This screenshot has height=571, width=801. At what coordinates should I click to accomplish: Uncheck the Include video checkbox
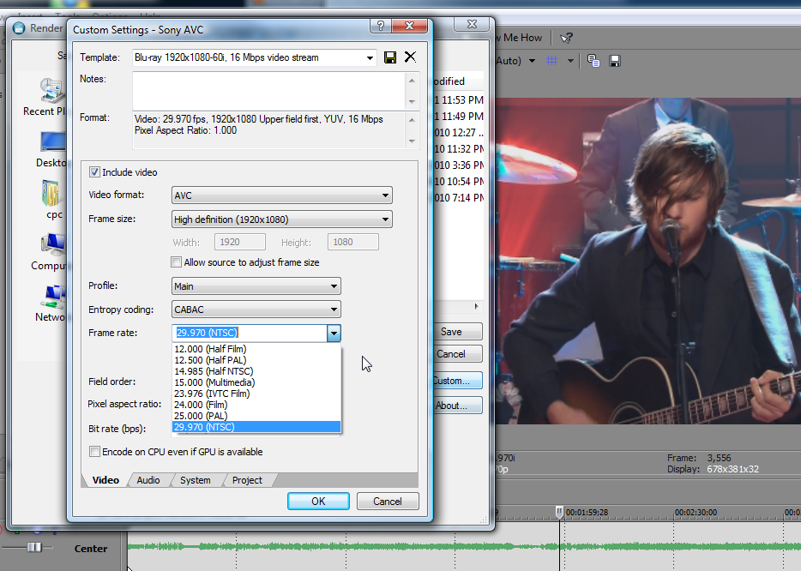click(95, 172)
